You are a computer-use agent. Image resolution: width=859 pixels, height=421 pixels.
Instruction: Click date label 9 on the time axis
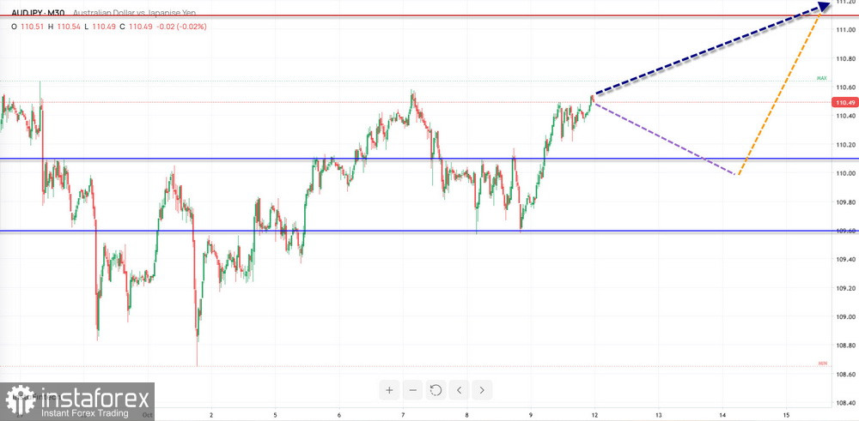pyautogui.click(x=530, y=415)
